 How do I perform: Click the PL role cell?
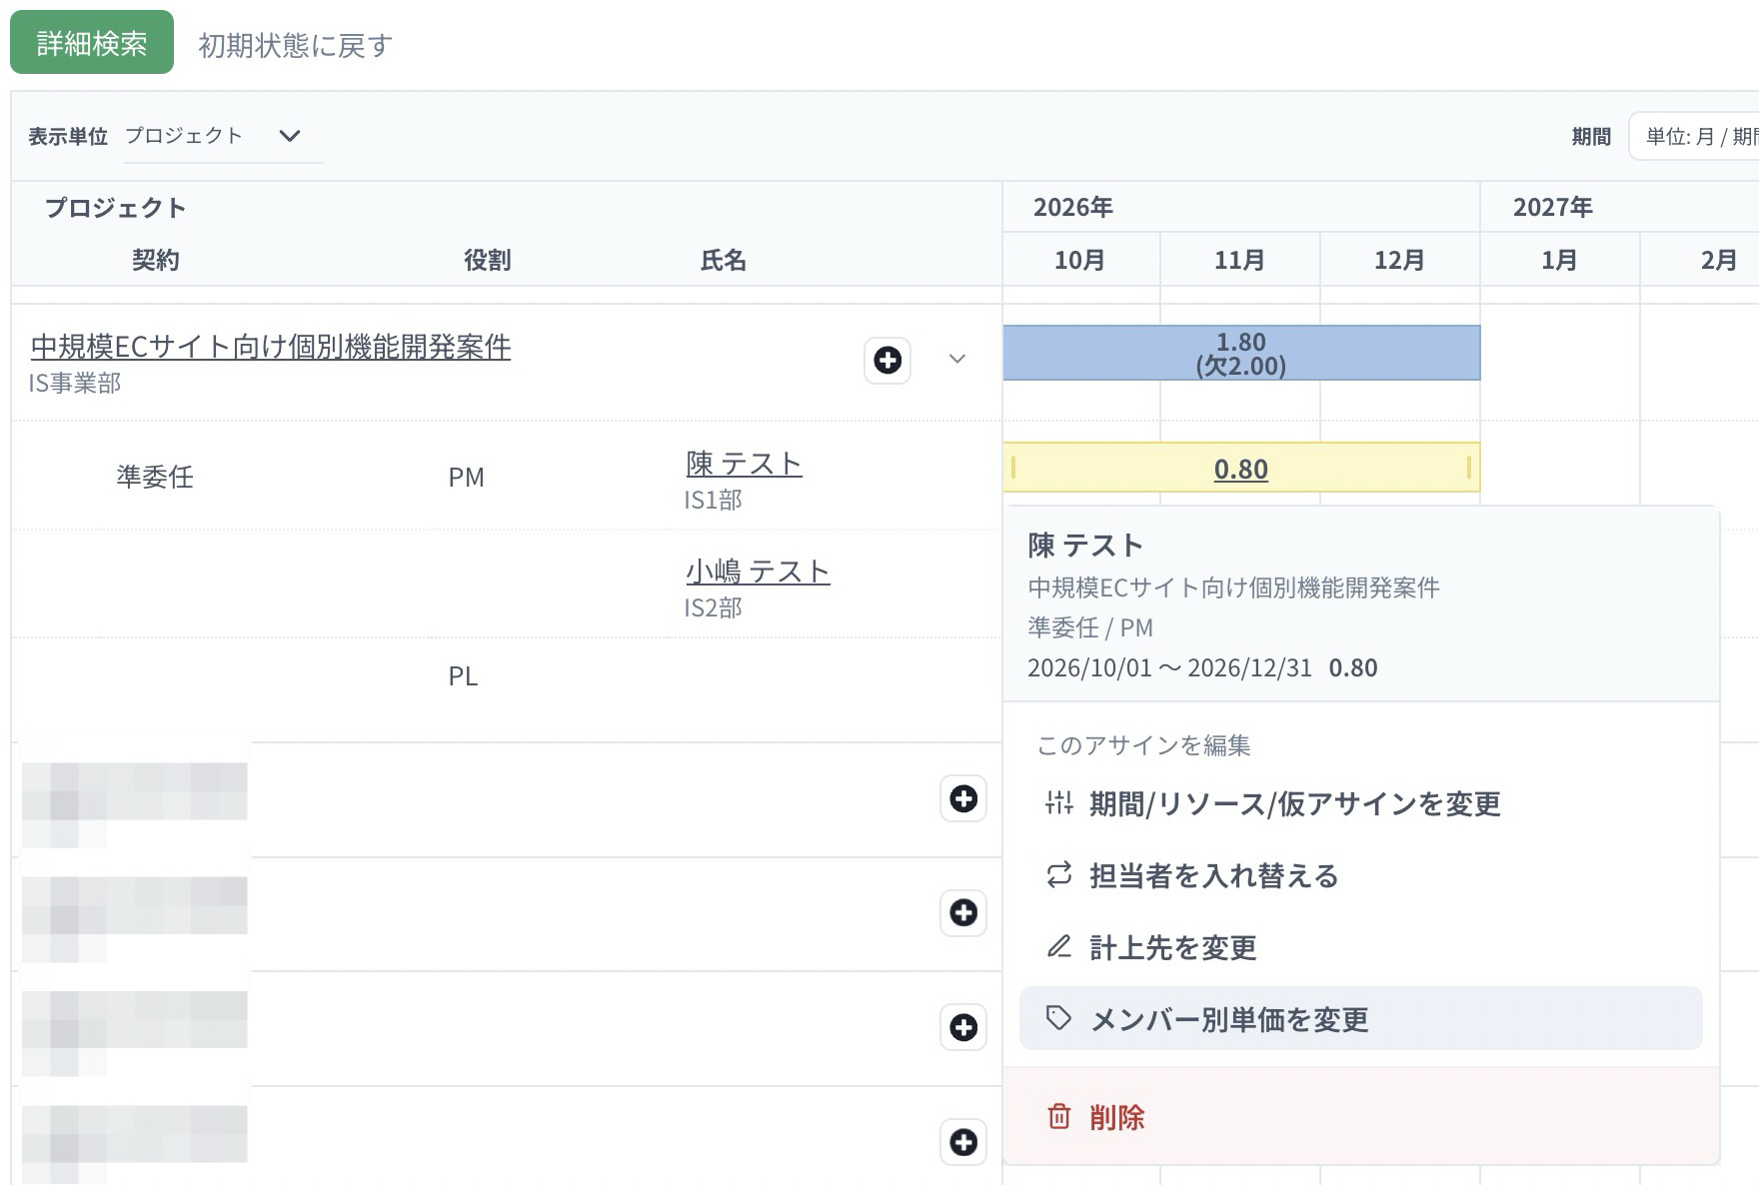click(464, 676)
